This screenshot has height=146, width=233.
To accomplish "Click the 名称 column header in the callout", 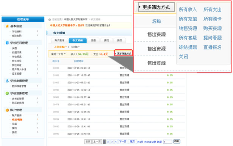I will coord(156,21).
